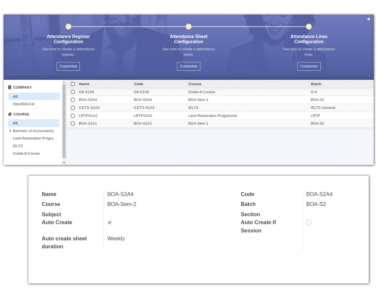Select Land Restoration Programme course filter
377x298 pixels.
34,138
